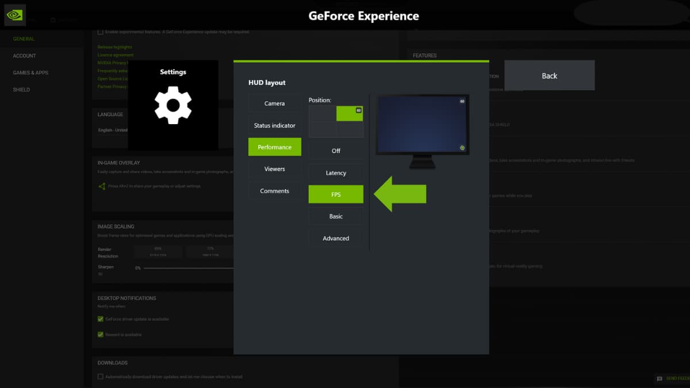Click the Send Feedback icon bottom-right
The image size is (690, 388).
tap(659, 379)
